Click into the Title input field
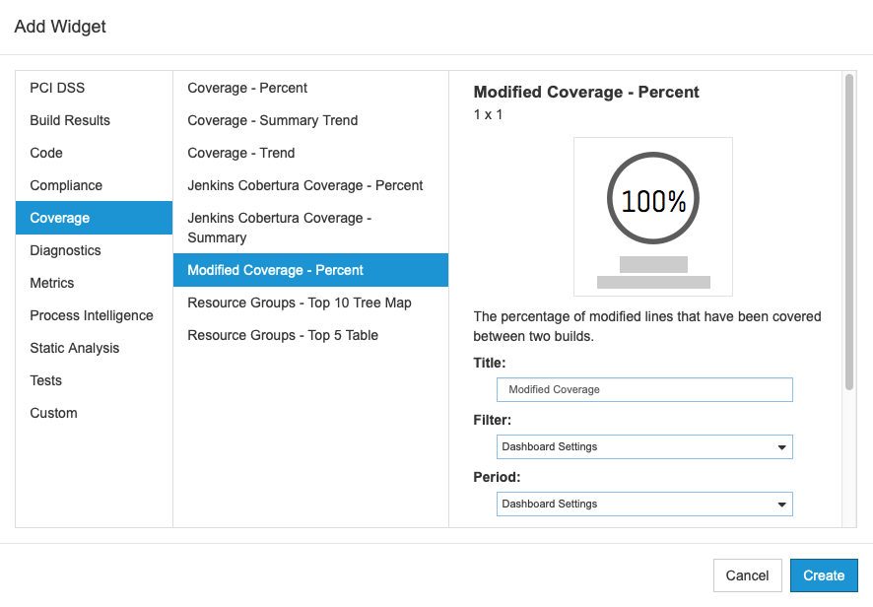The image size is (873, 607). (x=644, y=390)
